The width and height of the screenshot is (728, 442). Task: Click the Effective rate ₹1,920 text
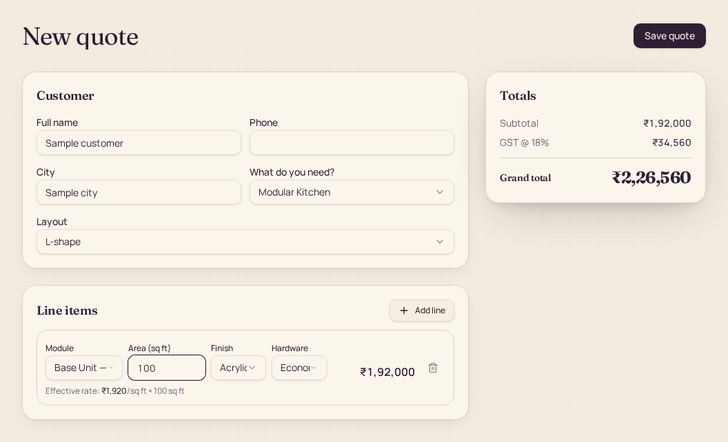(114, 391)
